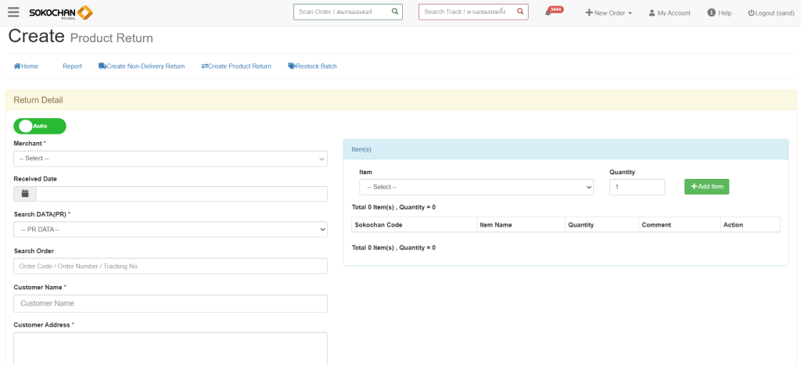Click the Scan Order search magnifier icon
The width and height of the screenshot is (801, 365).
pos(394,12)
